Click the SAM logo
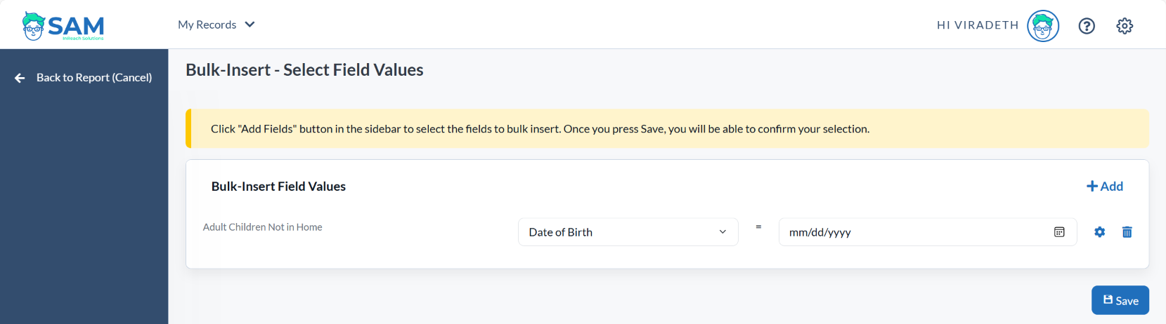The image size is (1166, 324). point(63,26)
